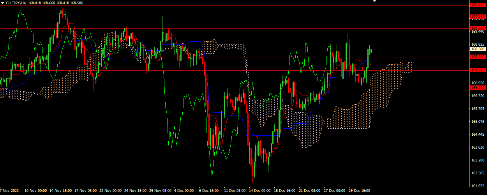Select the red 166.710 level label
The image size is (487, 195).
[x=478, y=88]
